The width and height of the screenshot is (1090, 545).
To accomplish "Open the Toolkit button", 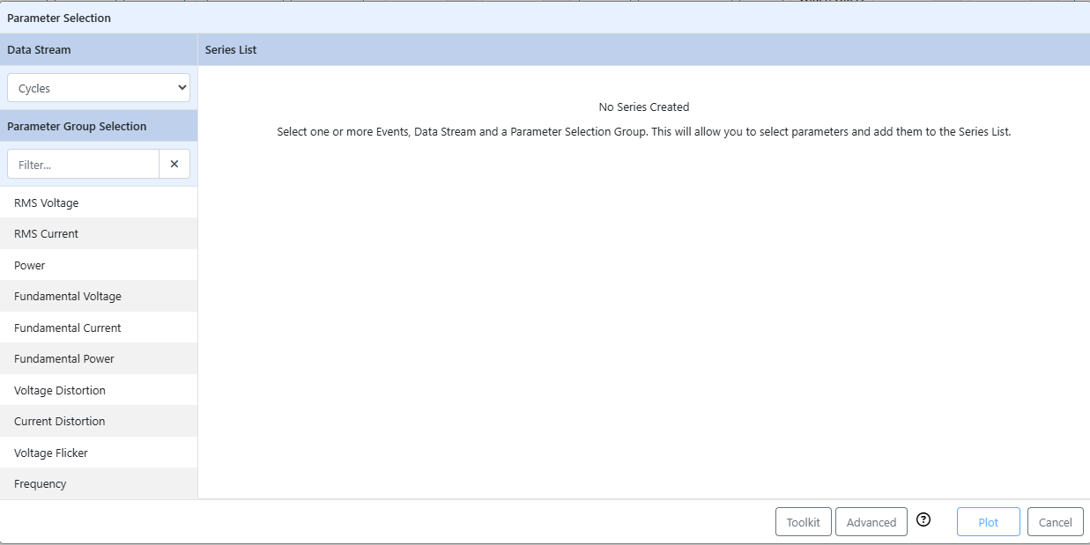I will (804, 522).
